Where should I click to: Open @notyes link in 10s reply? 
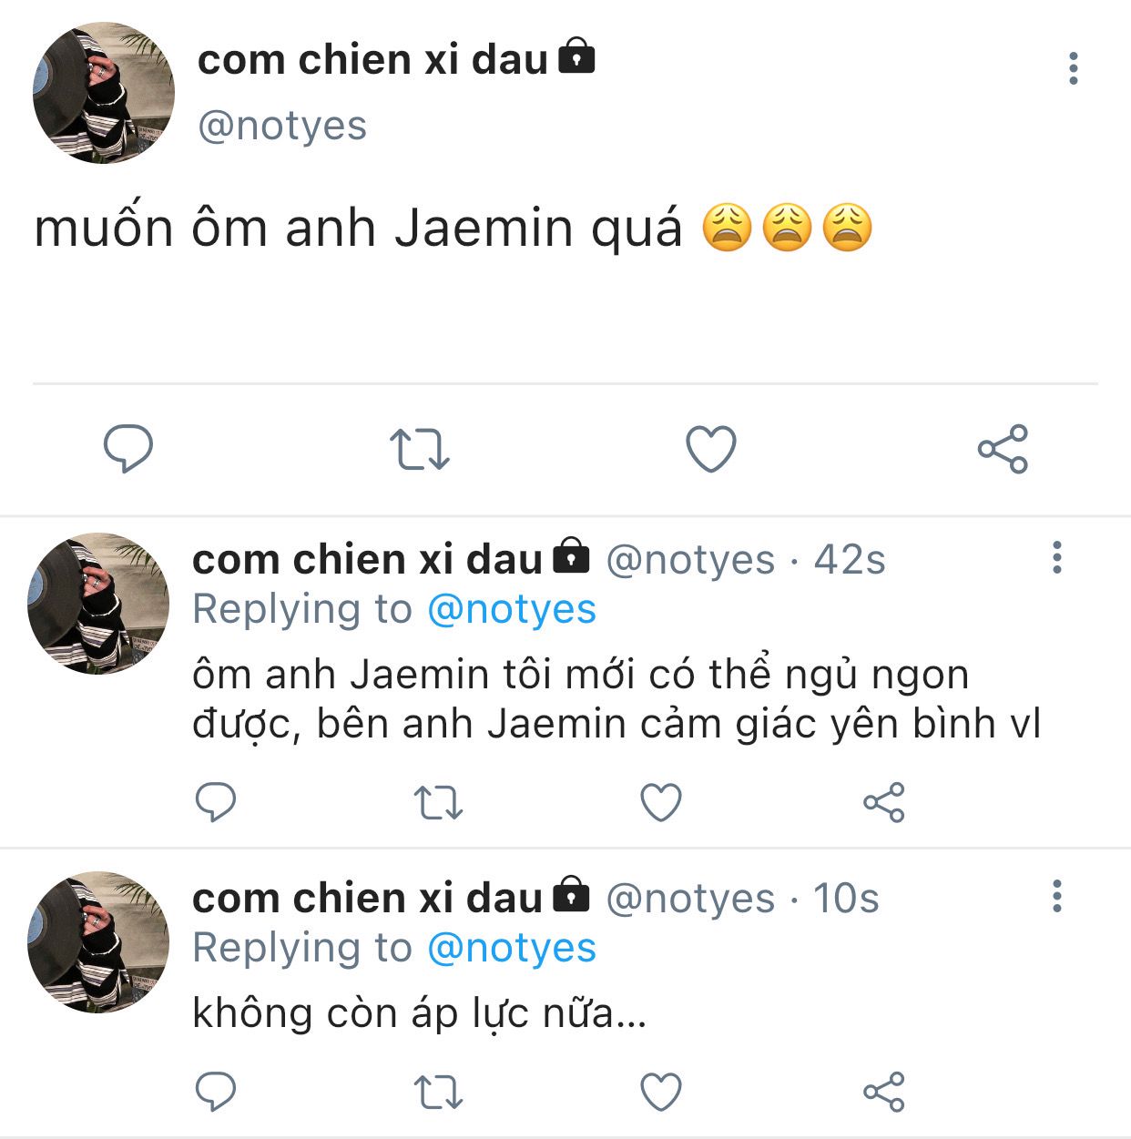512,948
